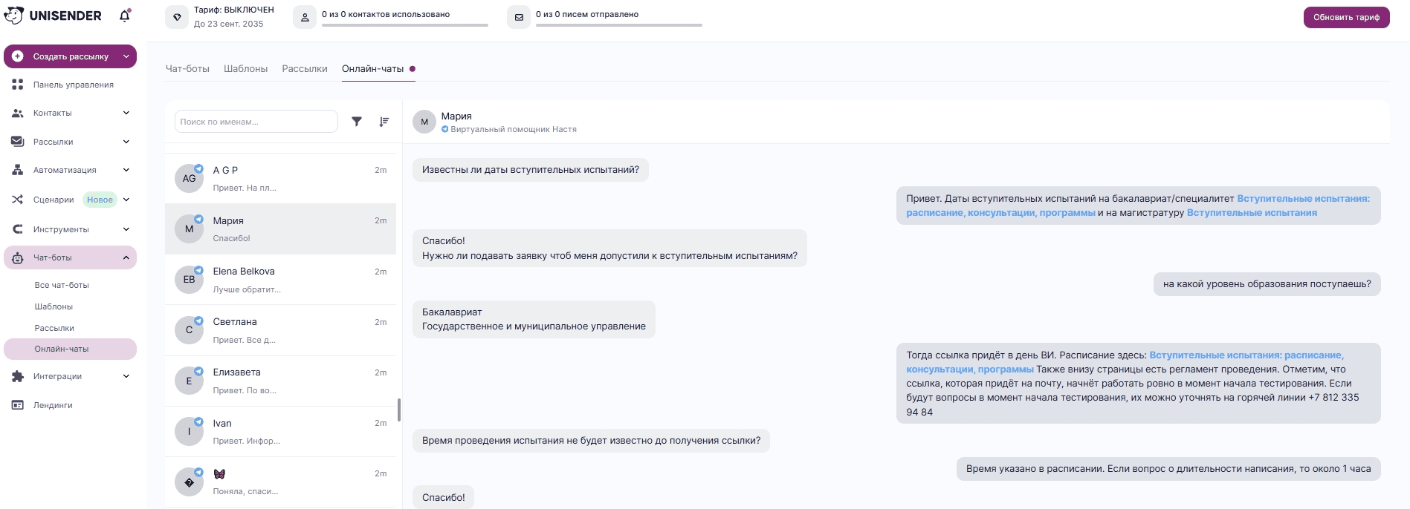Click the contacts usage person icon

coord(305,17)
